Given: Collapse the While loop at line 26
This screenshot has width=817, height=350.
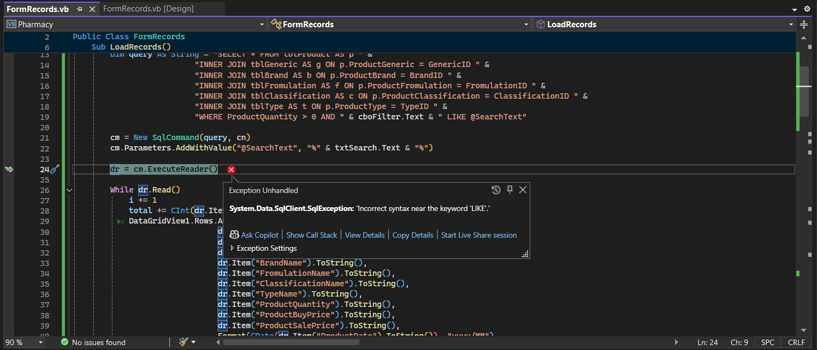Looking at the screenshot, I should click(x=69, y=190).
